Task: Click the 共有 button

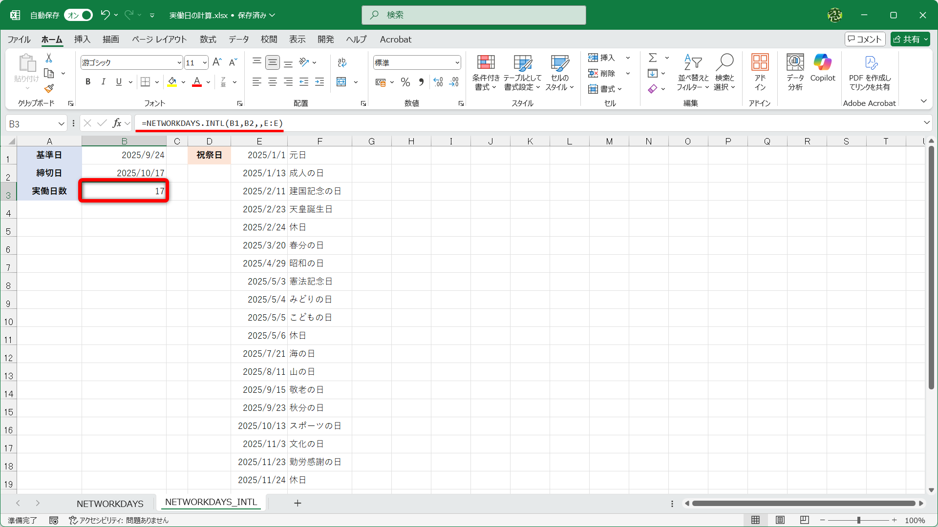Action: (x=910, y=39)
